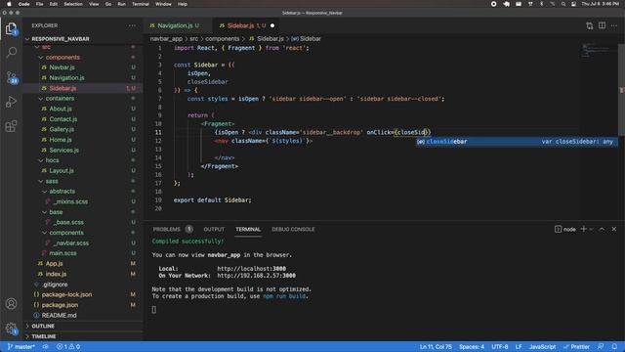Click the open changes icon in editor toolbar
This screenshot has width=625, height=352.
(x=590, y=26)
